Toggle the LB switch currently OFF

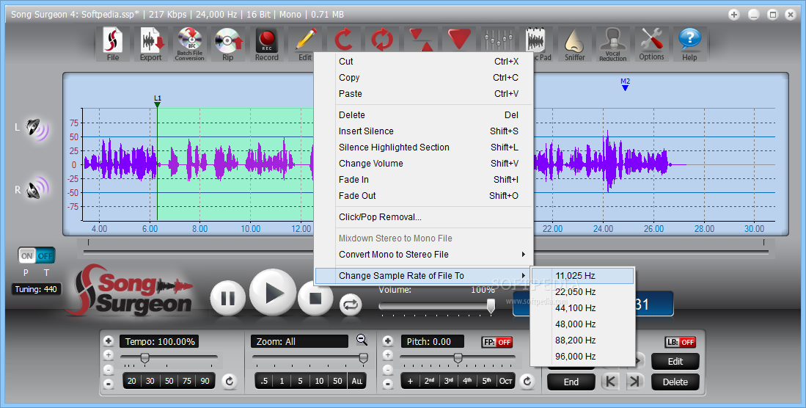(x=680, y=342)
